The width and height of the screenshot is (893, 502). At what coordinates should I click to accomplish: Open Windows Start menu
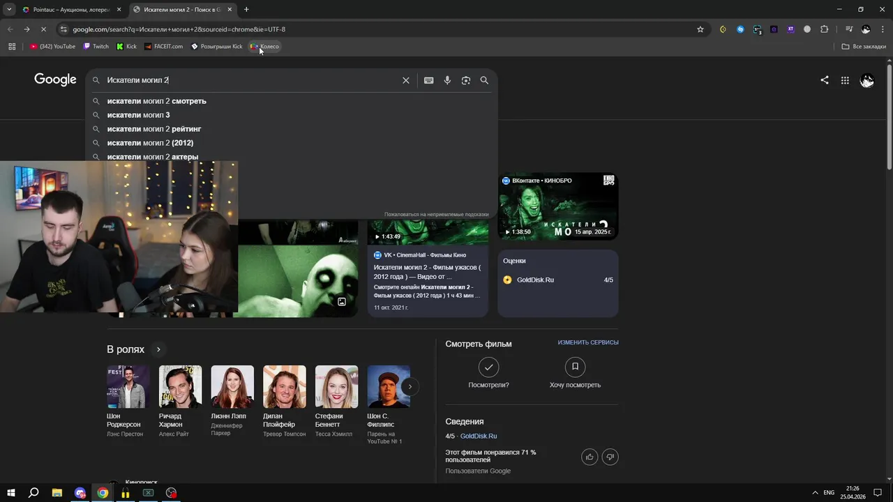[12, 492]
